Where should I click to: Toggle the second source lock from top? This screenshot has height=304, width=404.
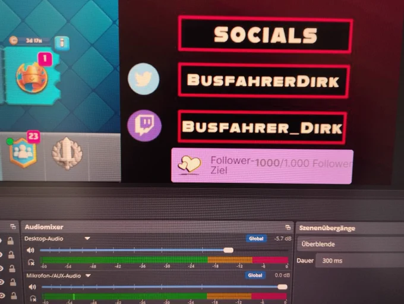[x=11, y=254]
